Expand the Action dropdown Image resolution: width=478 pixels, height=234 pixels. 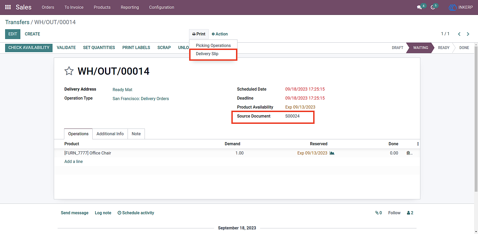220,34
